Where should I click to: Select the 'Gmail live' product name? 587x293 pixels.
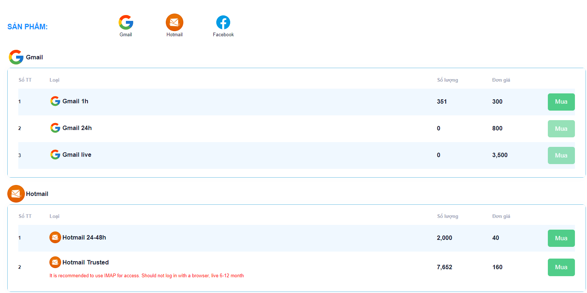(x=77, y=155)
